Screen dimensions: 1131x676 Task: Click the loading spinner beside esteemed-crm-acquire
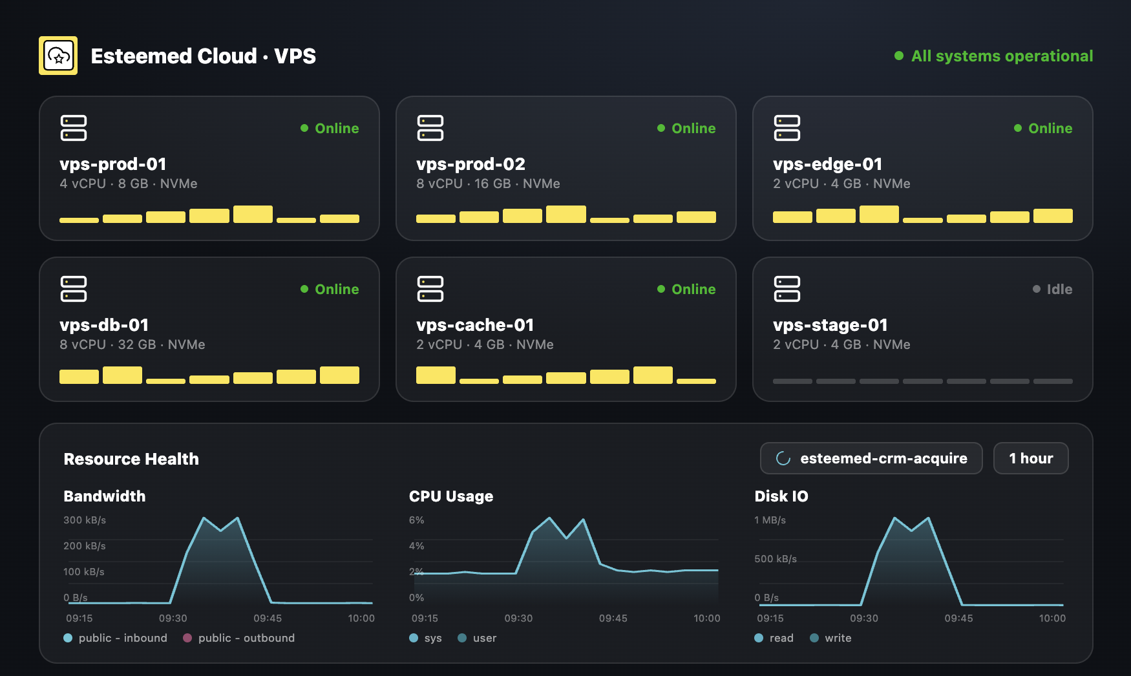(783, 458)
